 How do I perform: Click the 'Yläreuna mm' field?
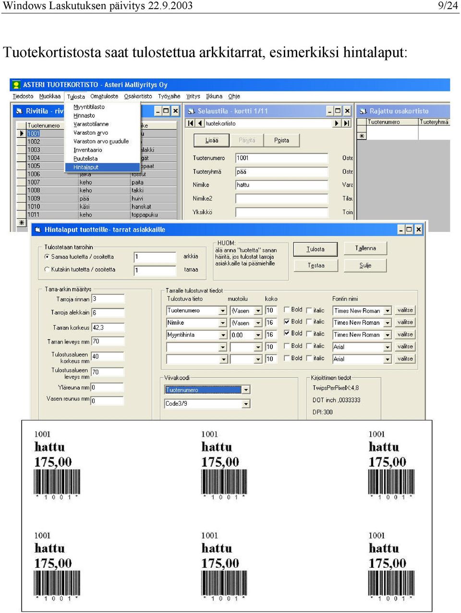click(107, 387)
